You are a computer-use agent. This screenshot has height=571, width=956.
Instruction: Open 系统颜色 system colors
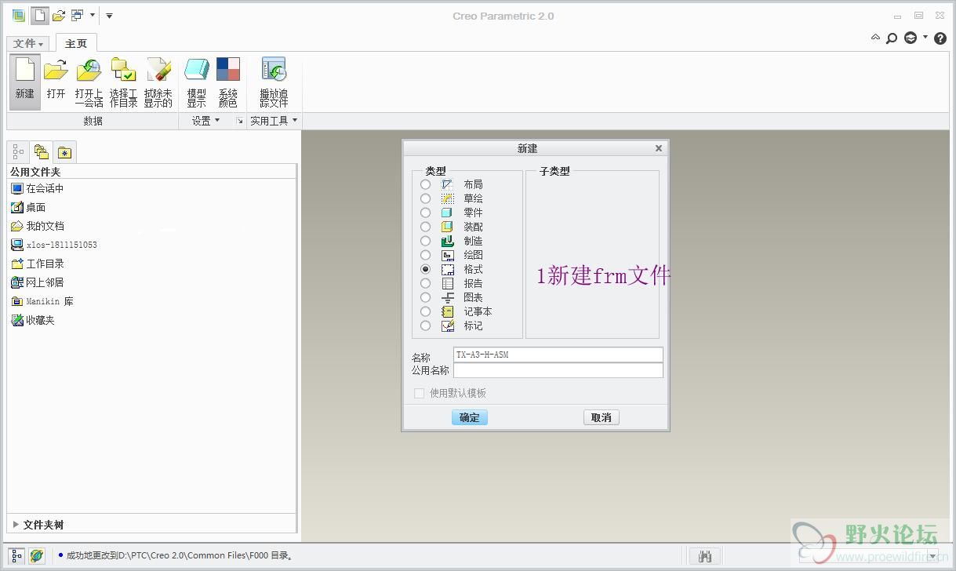click(227, 82)
